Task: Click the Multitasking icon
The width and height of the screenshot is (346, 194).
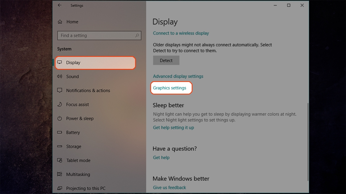Action: click(x=59, y=174)
